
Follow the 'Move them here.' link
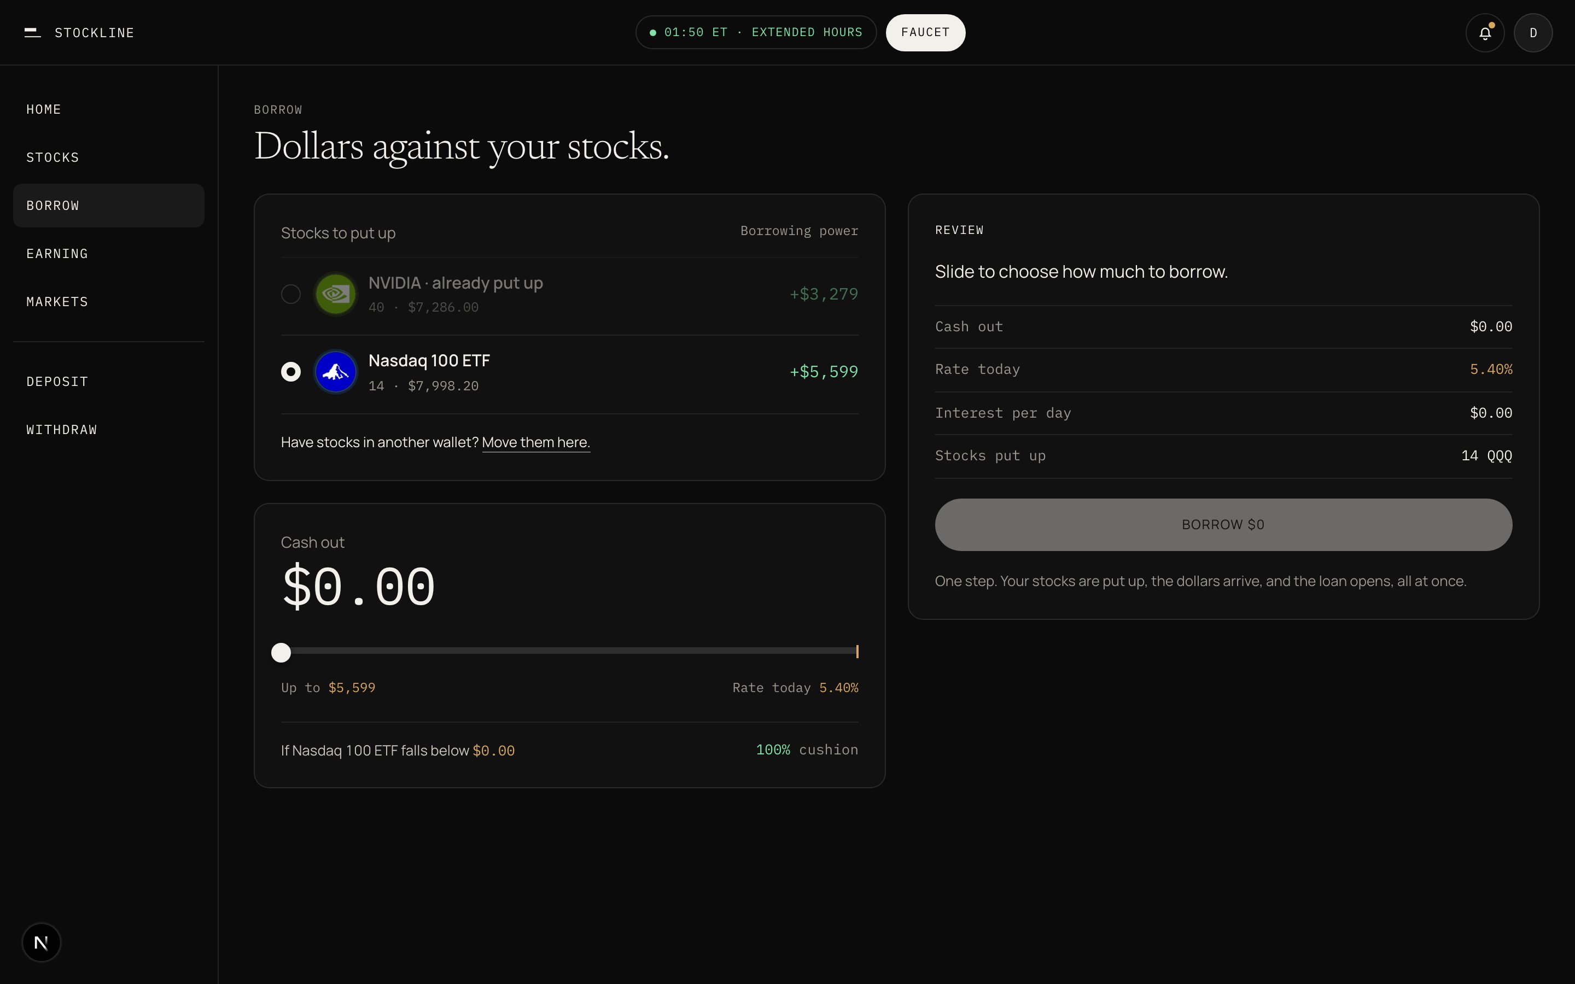tap(535, 443)
